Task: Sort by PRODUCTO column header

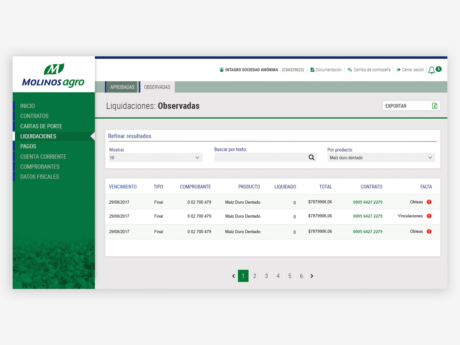Action: click(x=249, y=187)
